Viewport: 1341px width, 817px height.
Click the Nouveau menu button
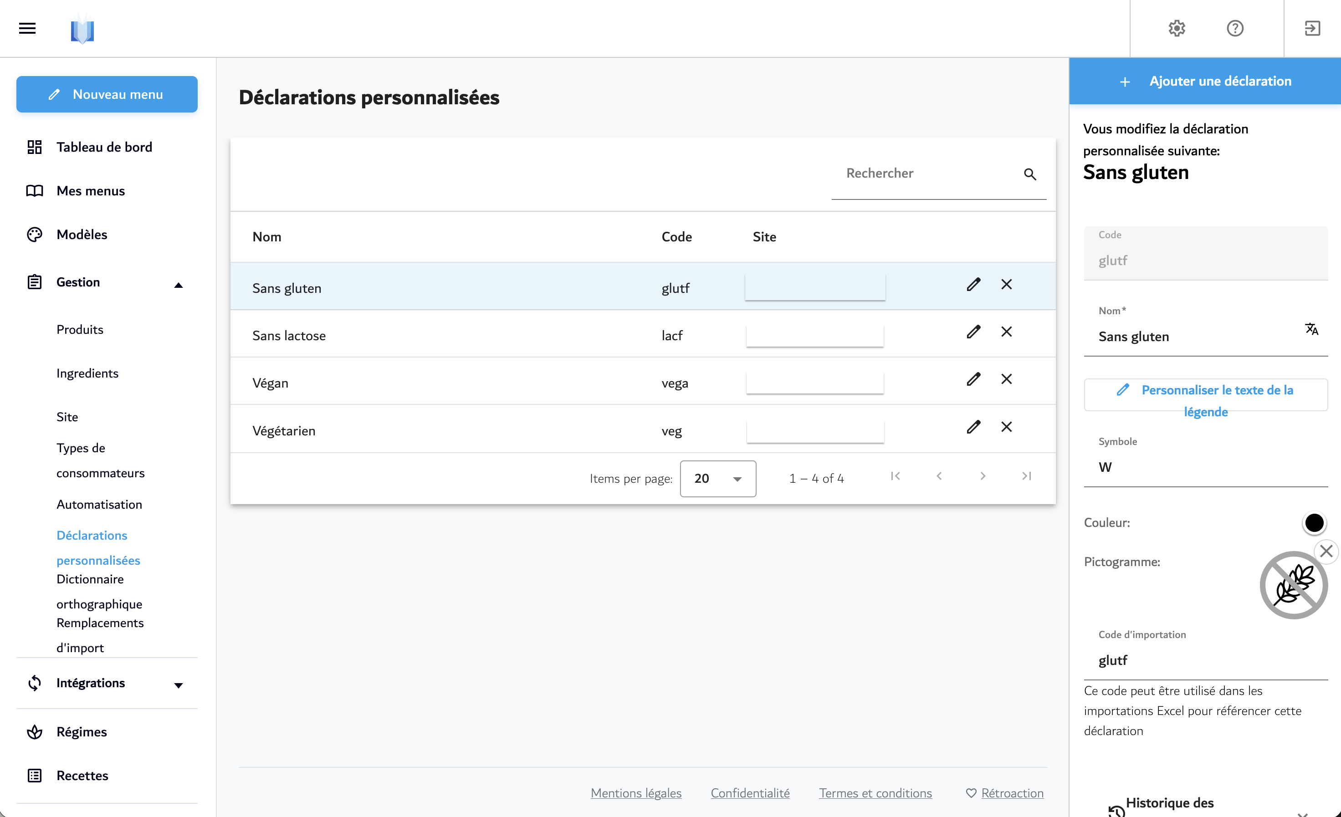coord(107,94)
